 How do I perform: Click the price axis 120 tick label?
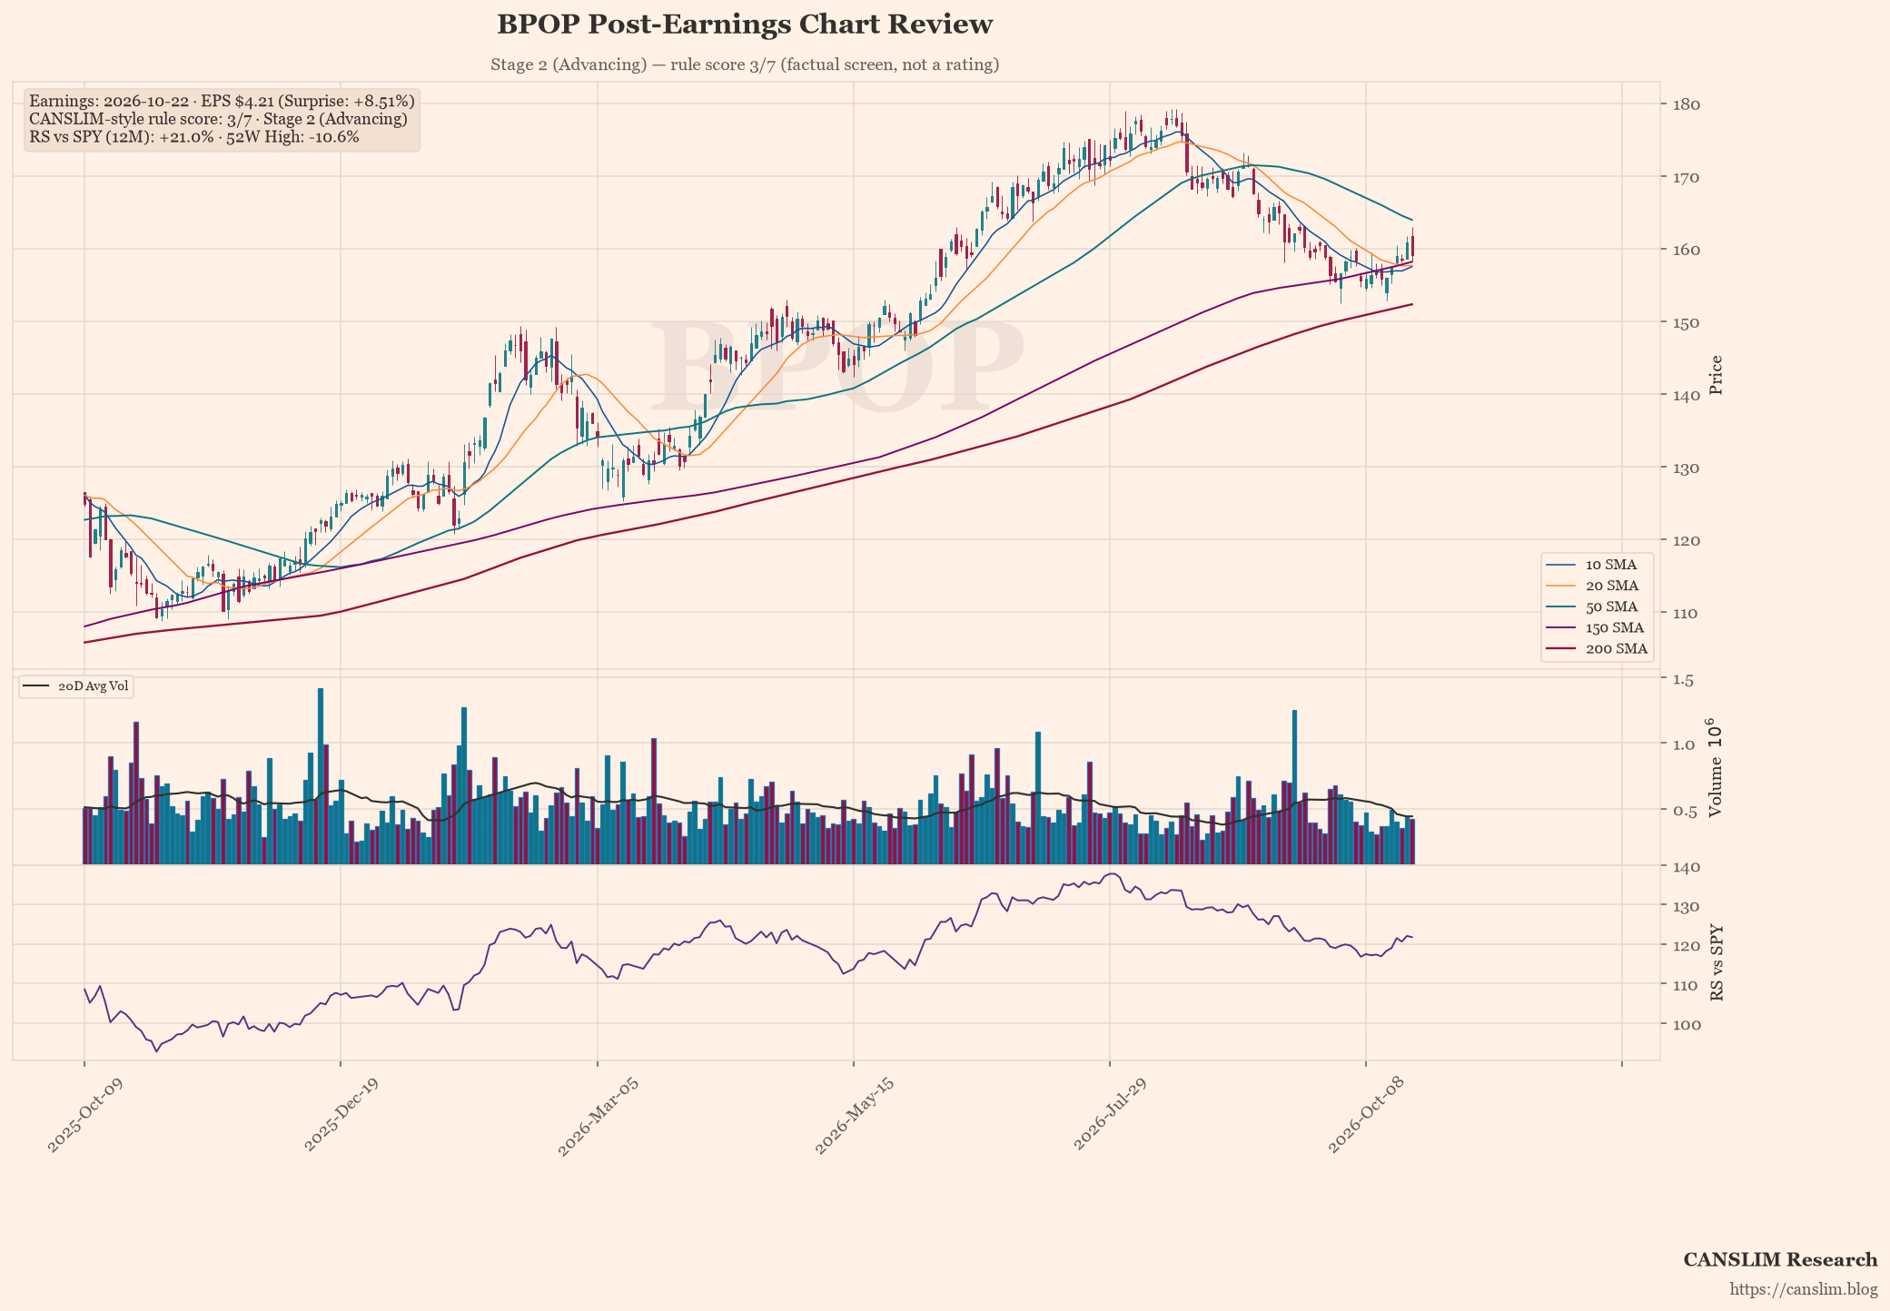[1687, 540]
